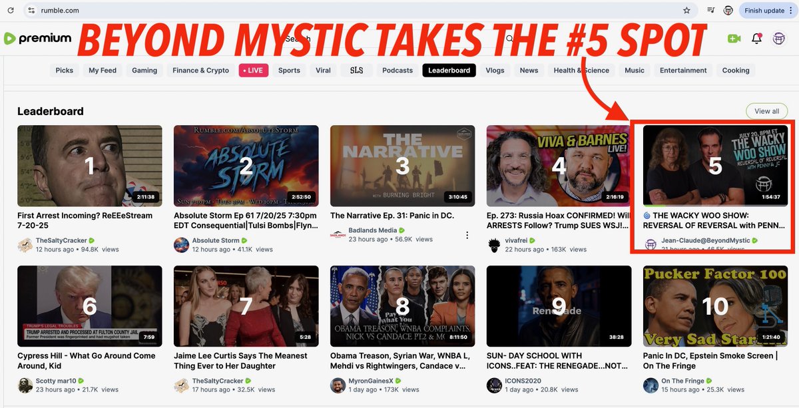Open the browser profile avatar icon
The height and width of the screenshot is (408, 799).
click(728, 11)
